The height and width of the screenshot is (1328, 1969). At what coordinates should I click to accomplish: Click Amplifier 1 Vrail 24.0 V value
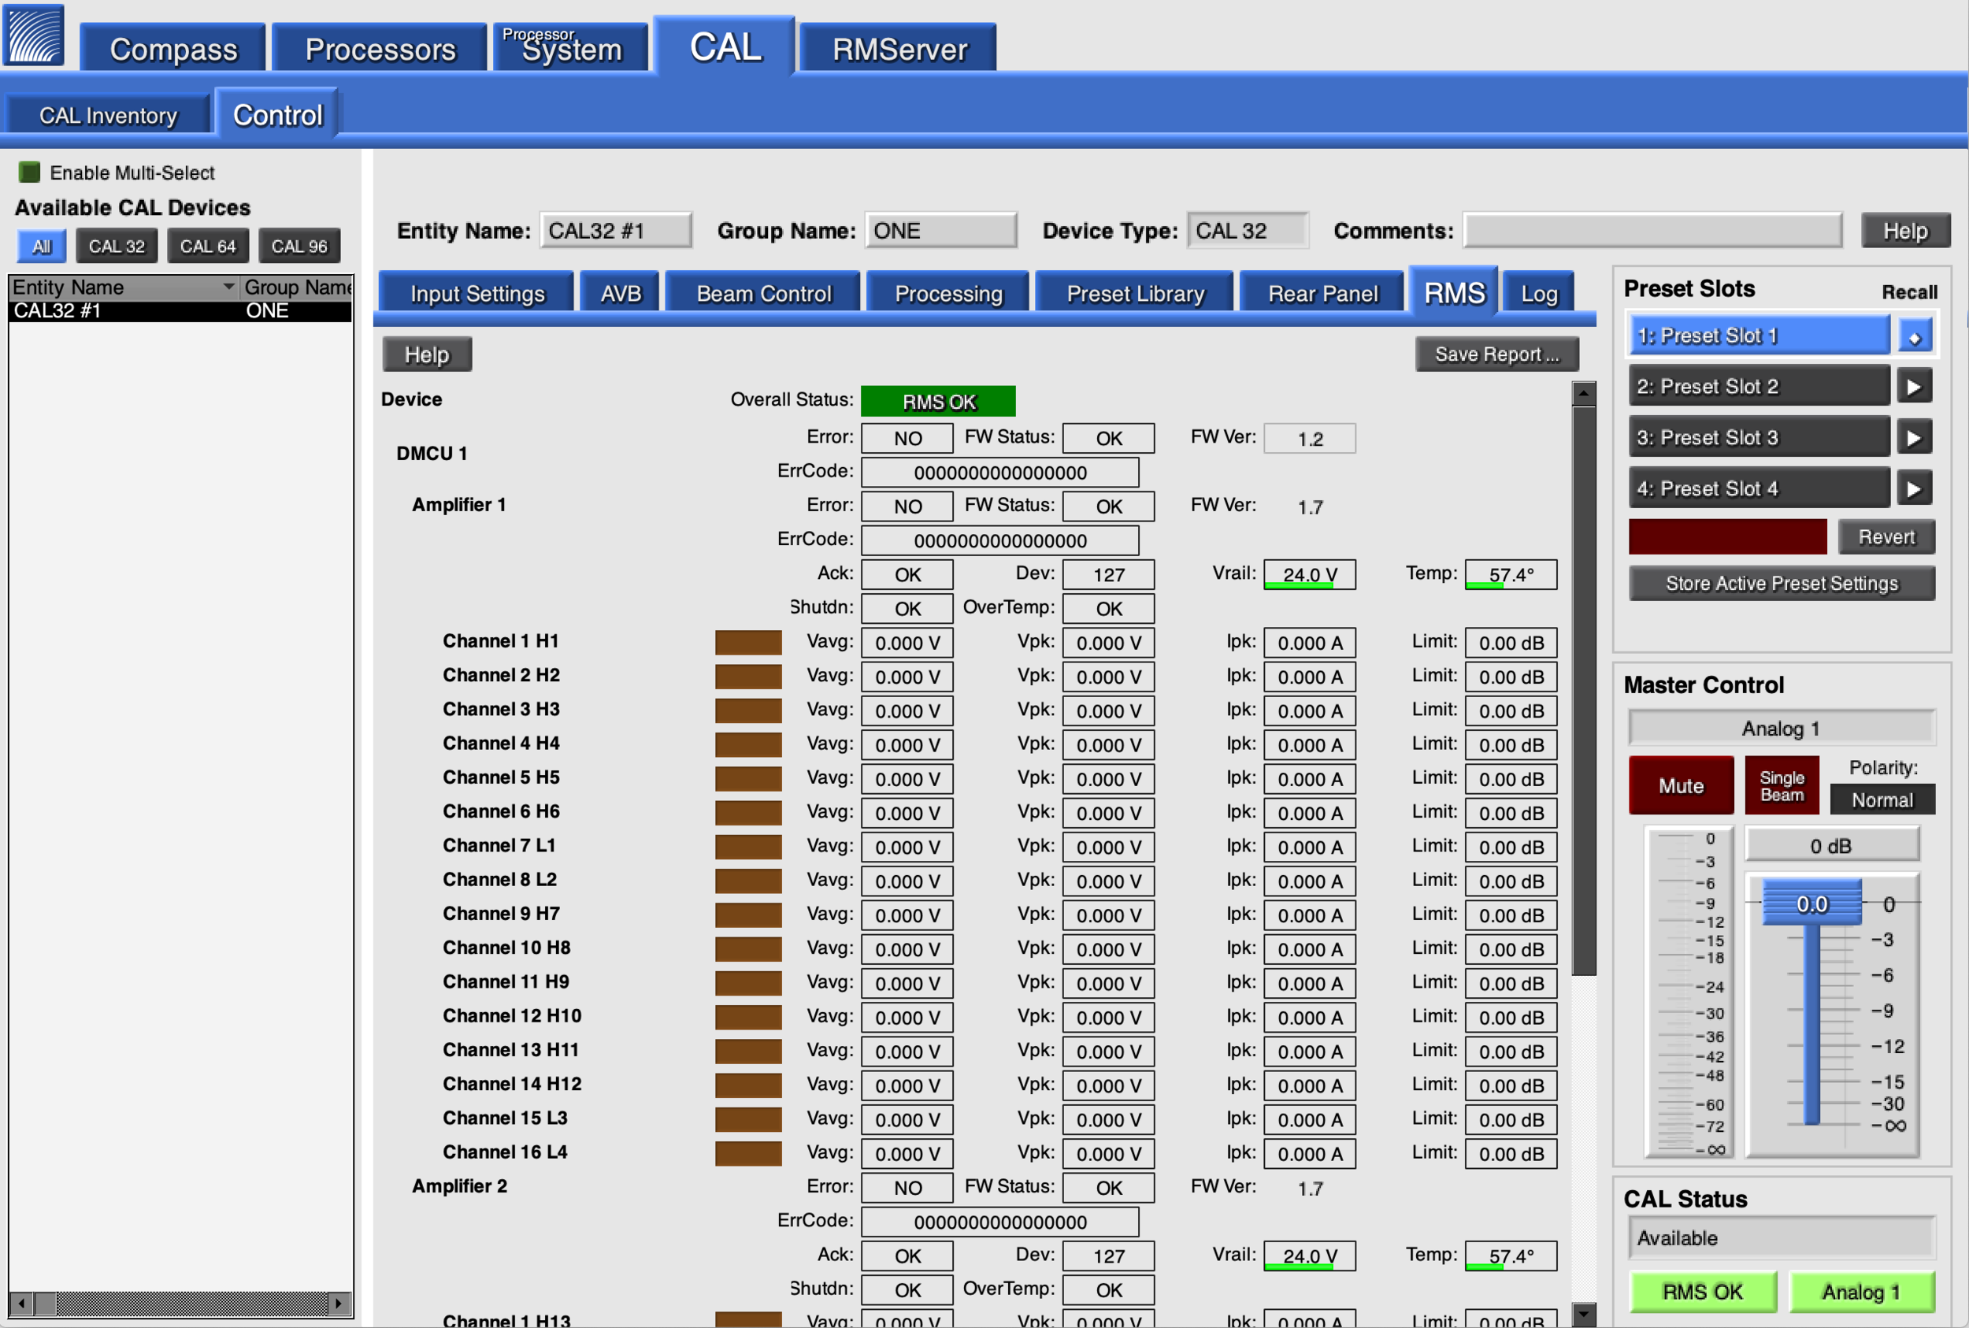coord(1309,575)
